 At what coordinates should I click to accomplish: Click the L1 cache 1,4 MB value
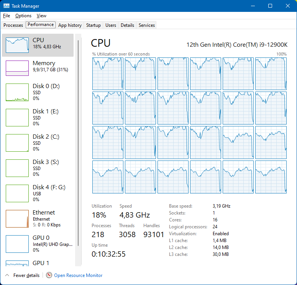220,241
